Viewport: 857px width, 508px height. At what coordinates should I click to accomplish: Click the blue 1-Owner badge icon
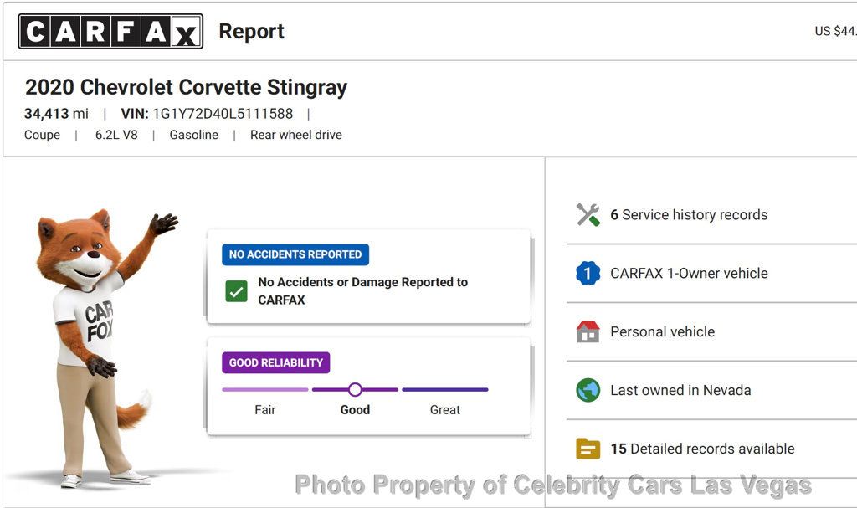[x=588, y=274]
